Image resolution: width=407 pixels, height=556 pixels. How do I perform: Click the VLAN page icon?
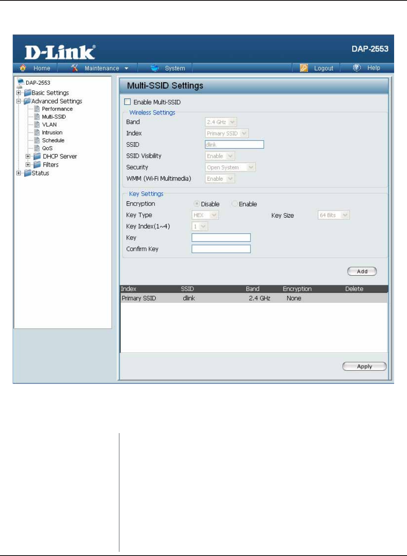37,125
